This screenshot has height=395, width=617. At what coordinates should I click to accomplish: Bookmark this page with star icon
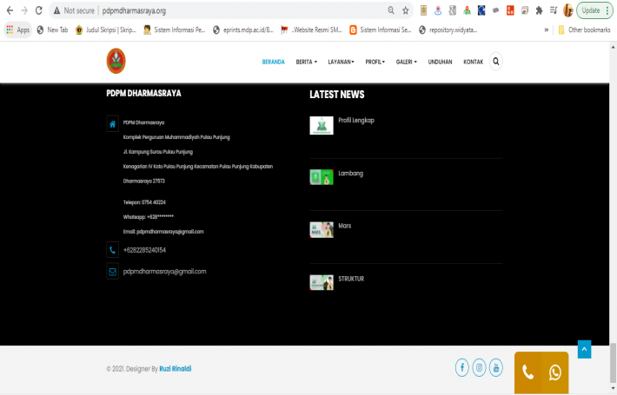pyautogui.click(x=406, y=10)
